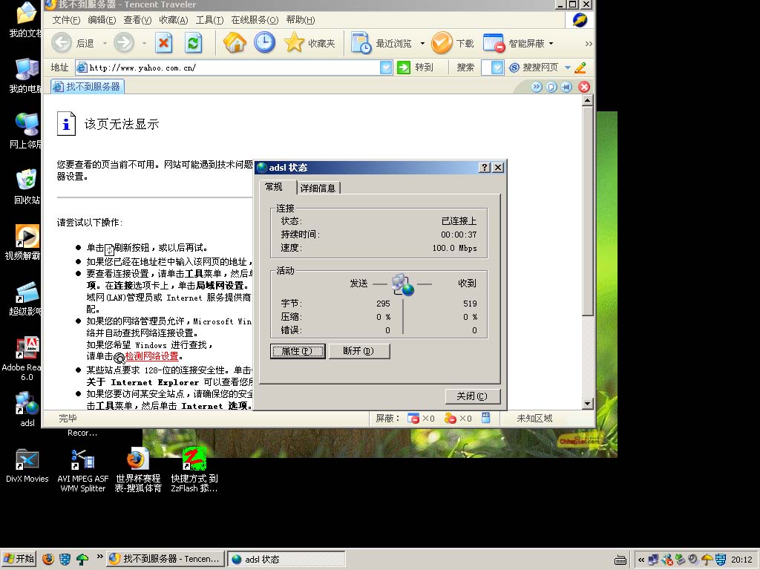Close the current tab with red circle X icon
760x570 pixels.
point(584,87)
